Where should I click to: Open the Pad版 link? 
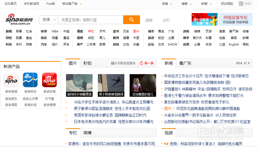tap(51, 4)
